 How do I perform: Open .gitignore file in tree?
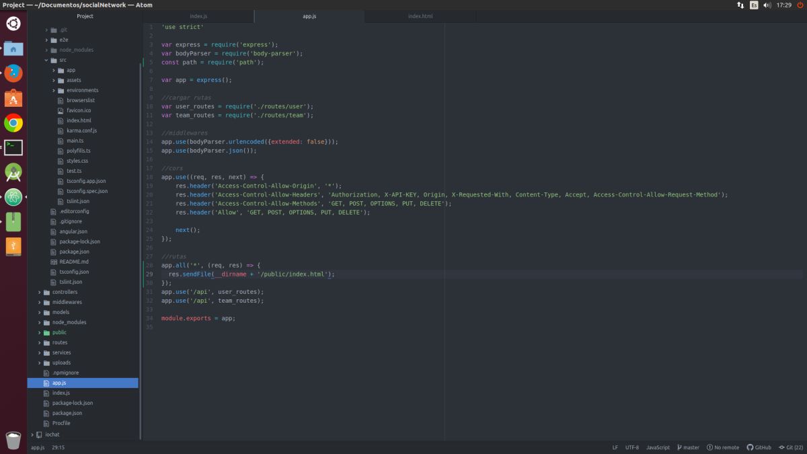[x=71, y=221]
